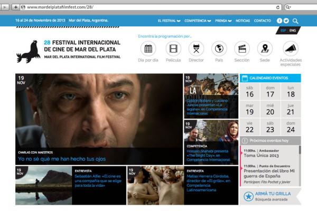The height and width of the screenshot is (211, 317).
Task: Click The Bright Day woman in headscarf thumbnail
Action: point(211,131)
